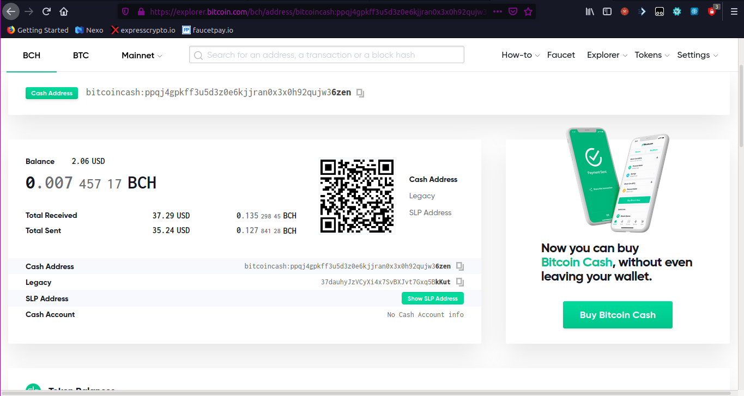Open the How-to dropdown menu
Image resolution: width=744 pixels, height=396 pixels.
pyautogui.click(x=521, y=55)
